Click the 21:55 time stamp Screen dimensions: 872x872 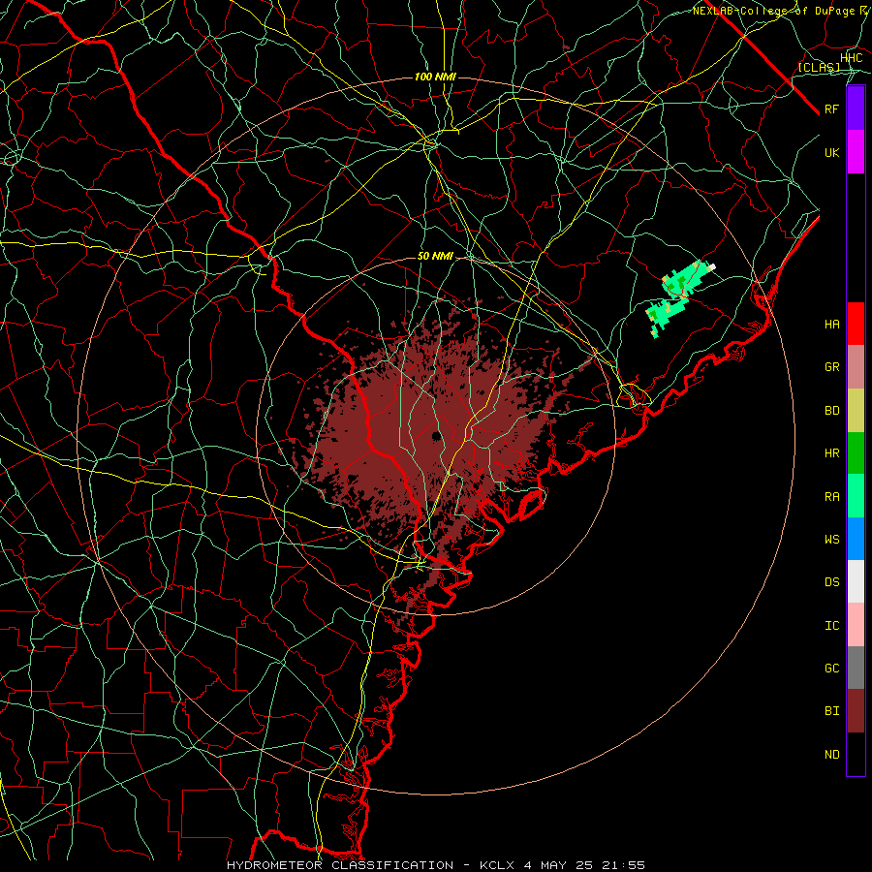[624, 865]
